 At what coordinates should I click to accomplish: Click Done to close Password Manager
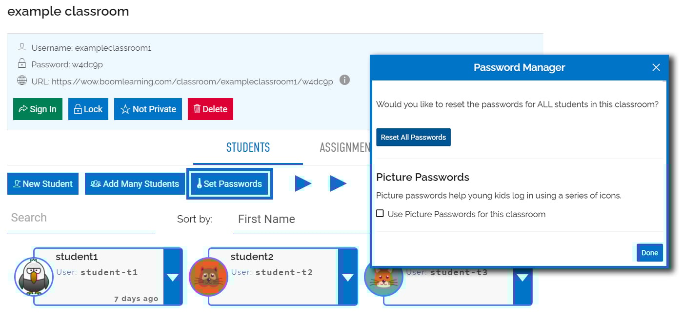pos(649,253)
